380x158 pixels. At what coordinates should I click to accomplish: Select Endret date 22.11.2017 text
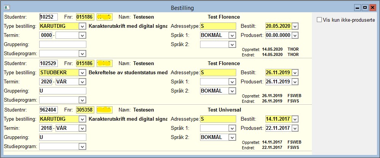tap(272, 148)
